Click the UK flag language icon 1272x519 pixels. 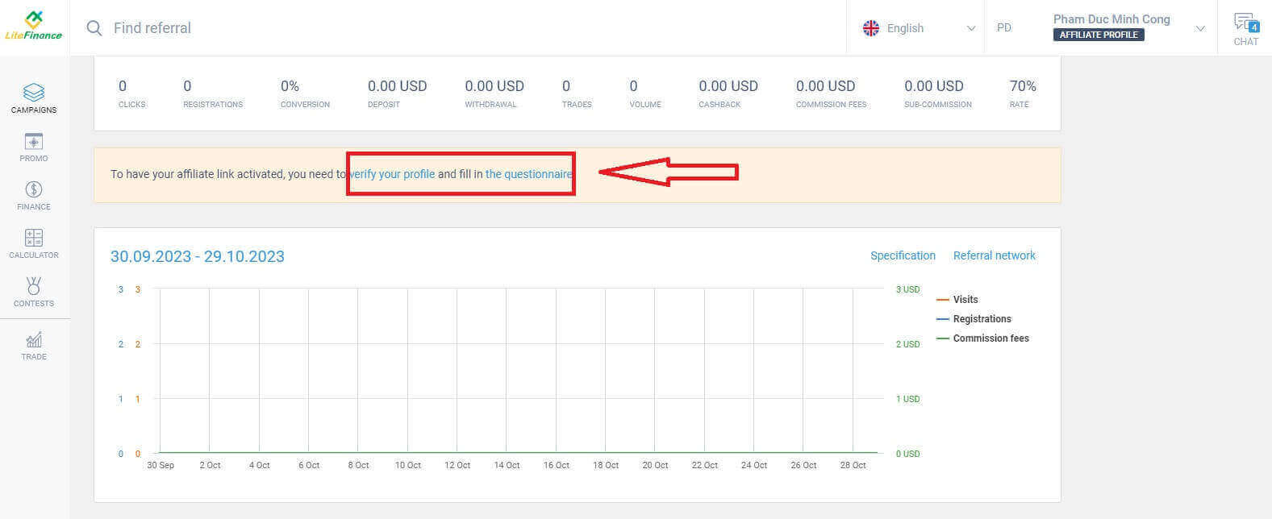(x=871, y=28)
